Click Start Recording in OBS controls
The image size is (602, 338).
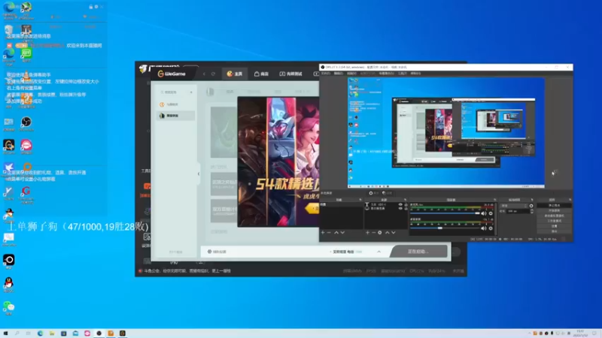(554, 211)
